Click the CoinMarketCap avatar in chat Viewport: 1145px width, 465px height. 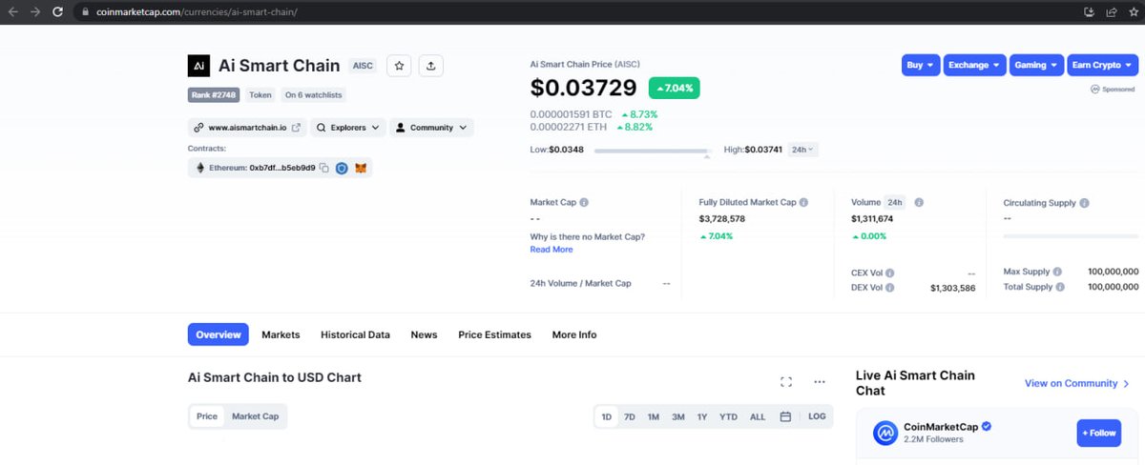click(886, 433)
